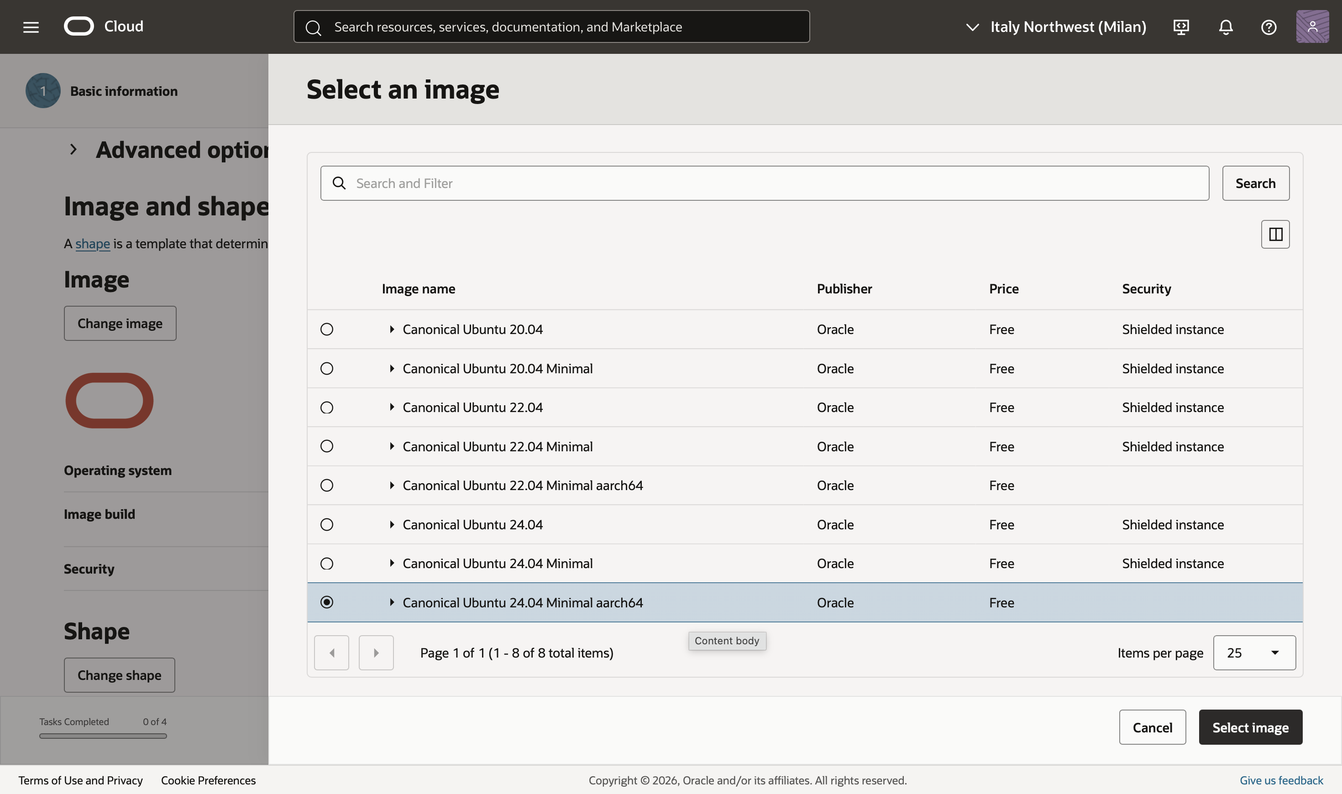Screen dimensions: 1342x794
Task: Toggle the table columns layout icon
Action: 1275,235
